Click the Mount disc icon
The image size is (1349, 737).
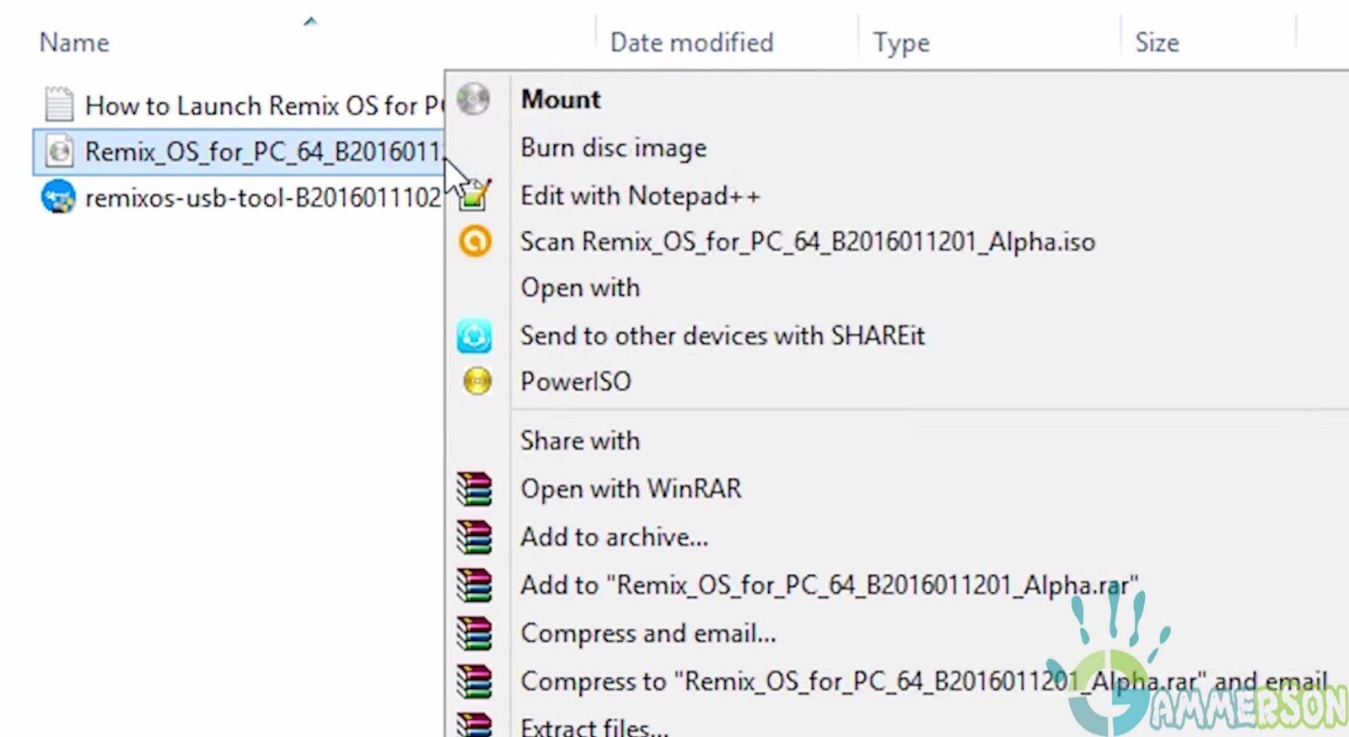pos(474,100)
